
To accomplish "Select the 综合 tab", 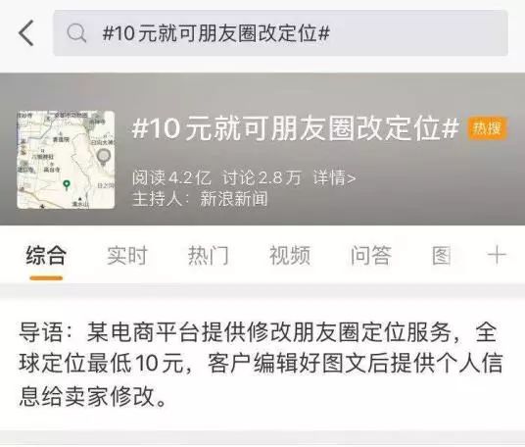I will 46,255.
